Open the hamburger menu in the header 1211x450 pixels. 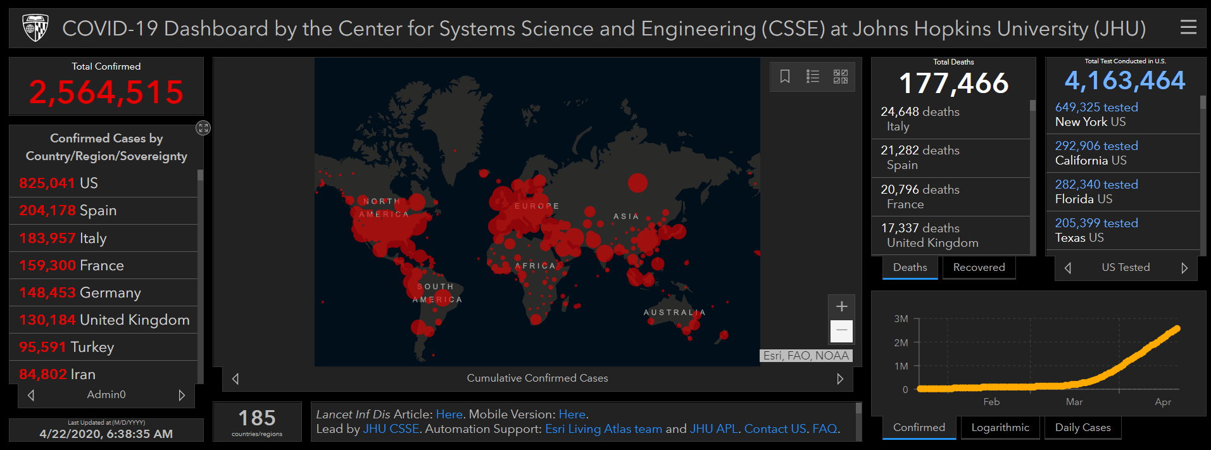pyautogui.click(x=1188, y=27)
